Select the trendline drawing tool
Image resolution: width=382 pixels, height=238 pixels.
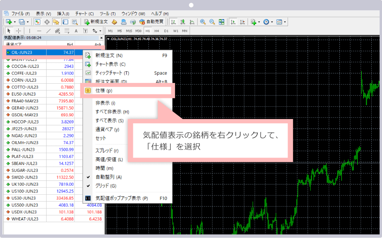[49, 31]
